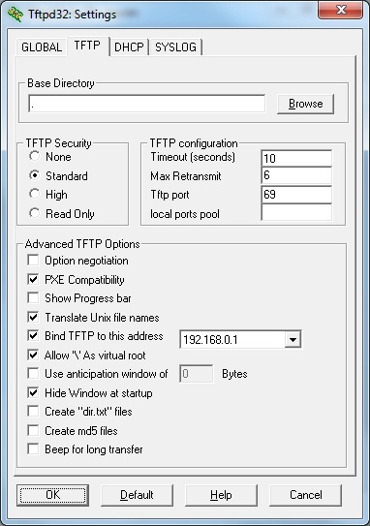Click the Max Retransmit input field
The height and width of the screenshot is (526, 370).
pyautogui.click(x=296, y=175)
